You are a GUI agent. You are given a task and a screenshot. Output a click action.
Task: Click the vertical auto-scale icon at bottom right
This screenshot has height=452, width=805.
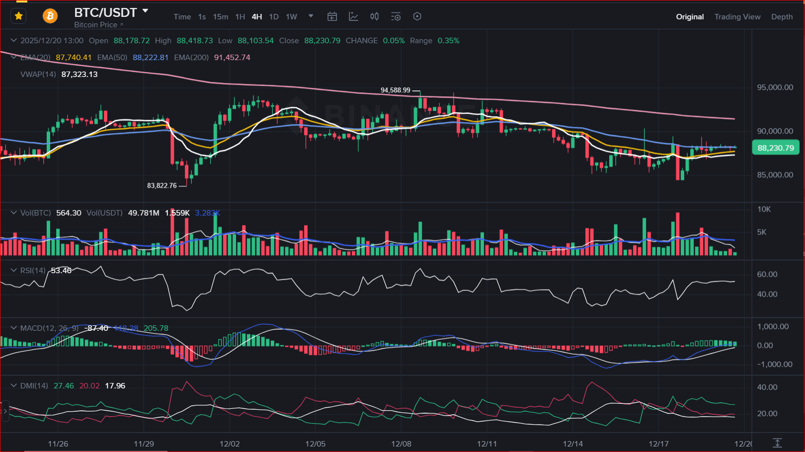pos(777,443)
